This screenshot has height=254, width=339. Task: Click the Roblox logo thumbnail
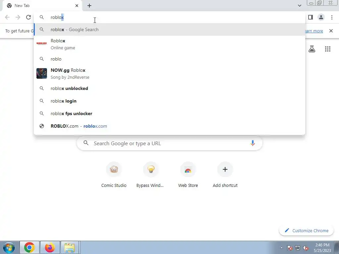click(42, 43)
